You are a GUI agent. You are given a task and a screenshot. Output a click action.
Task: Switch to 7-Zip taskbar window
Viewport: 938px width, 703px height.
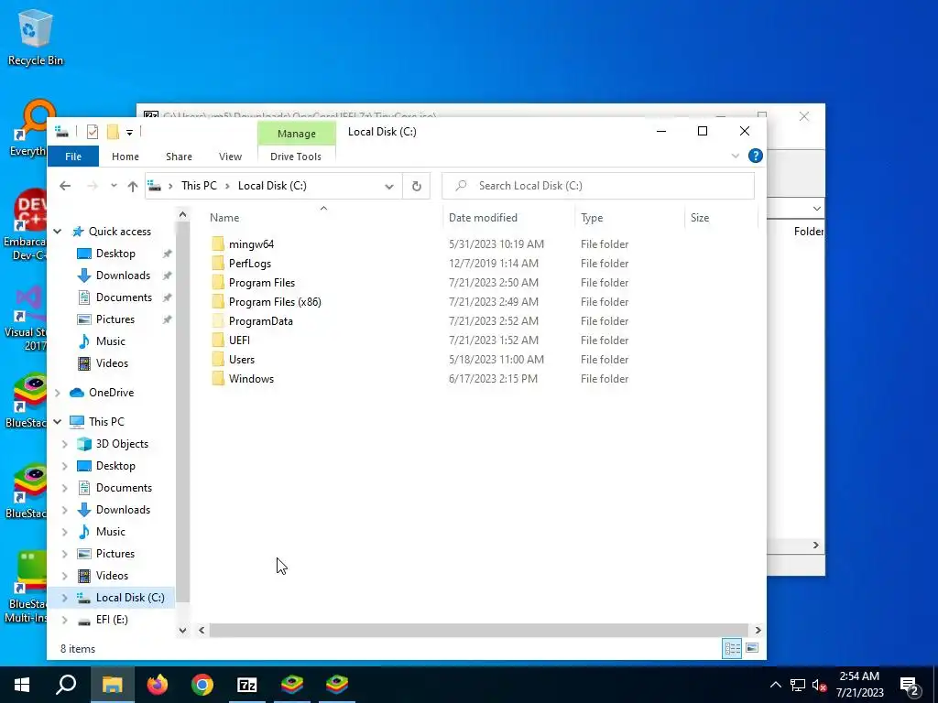click(247, 685)
